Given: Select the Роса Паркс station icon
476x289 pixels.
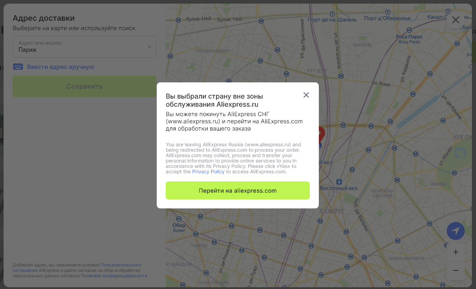Looking at the screenshot, I should 408,30.
